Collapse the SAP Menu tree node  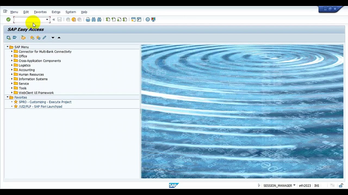point(8,47)
